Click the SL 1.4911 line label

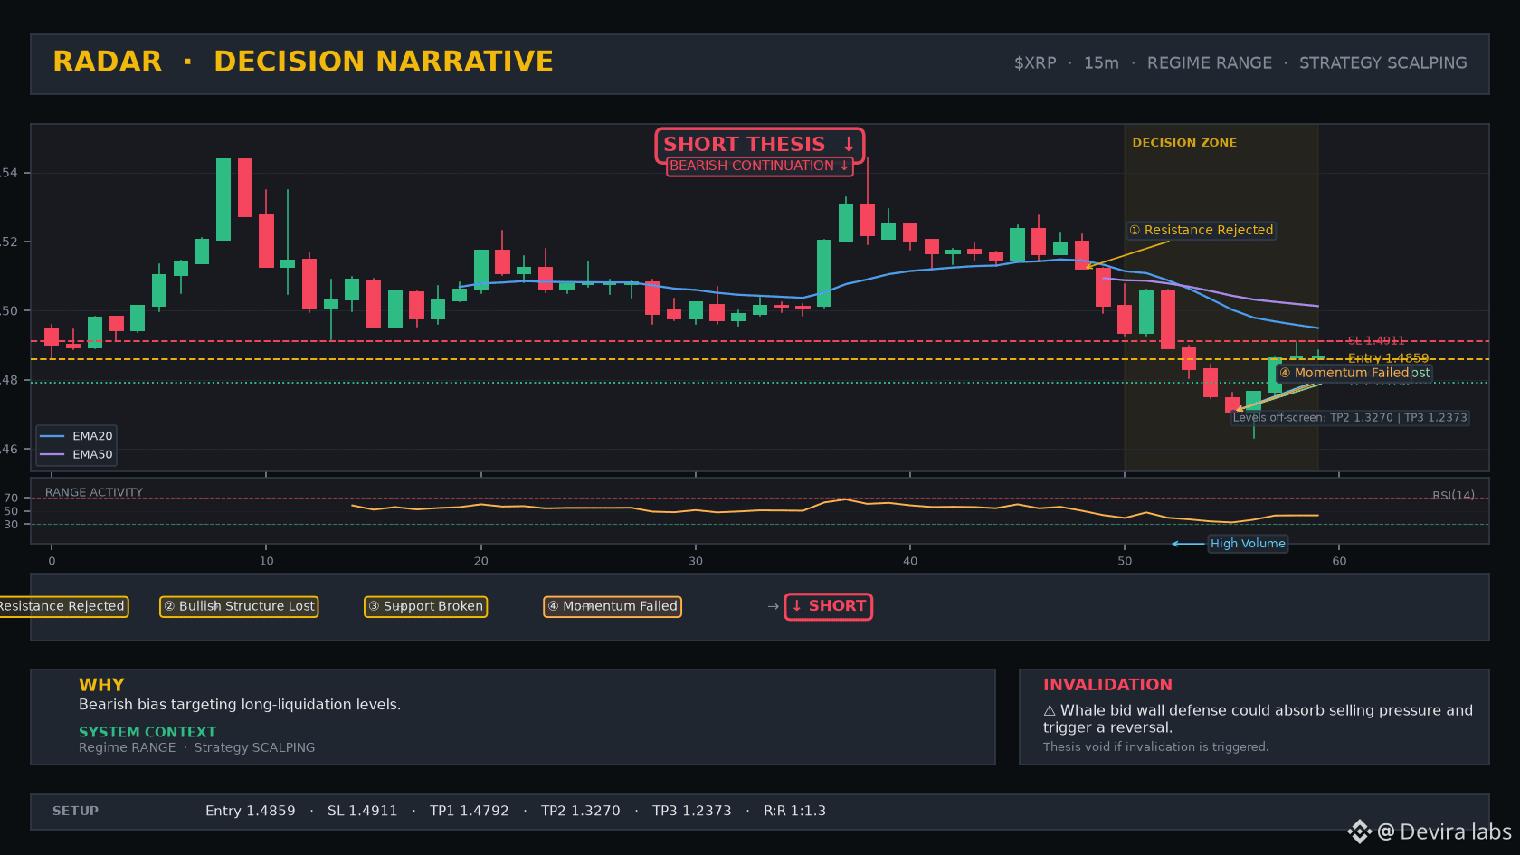(1376, 341)
